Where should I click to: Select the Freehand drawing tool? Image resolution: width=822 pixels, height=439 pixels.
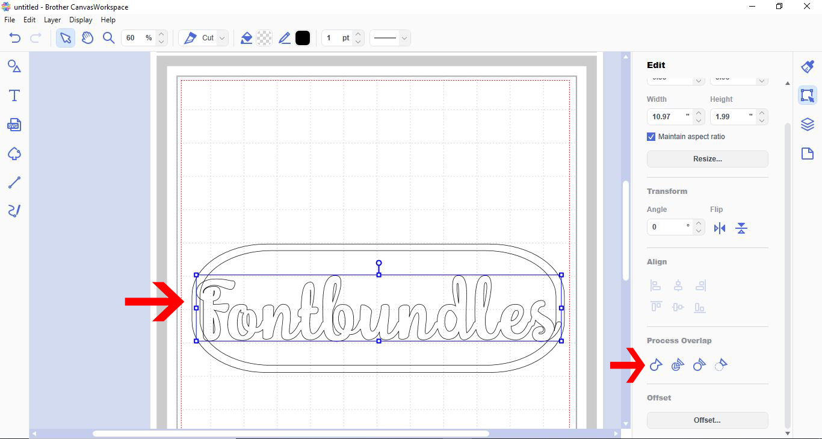pos(14,211)
